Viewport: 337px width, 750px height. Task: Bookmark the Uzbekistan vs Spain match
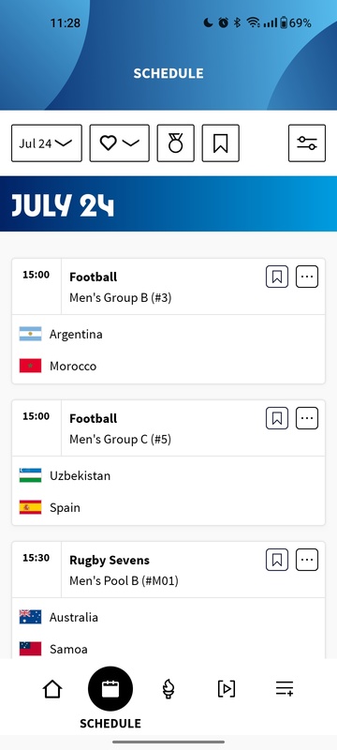click(277, 418)
